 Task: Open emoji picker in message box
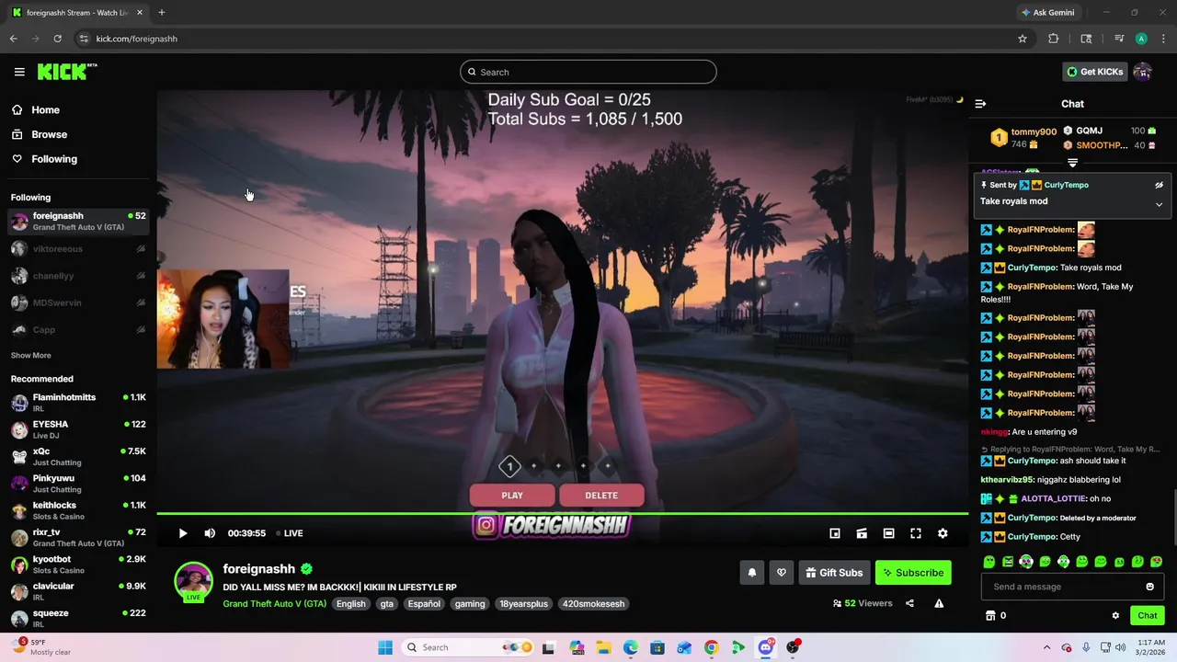[1149, 587]
